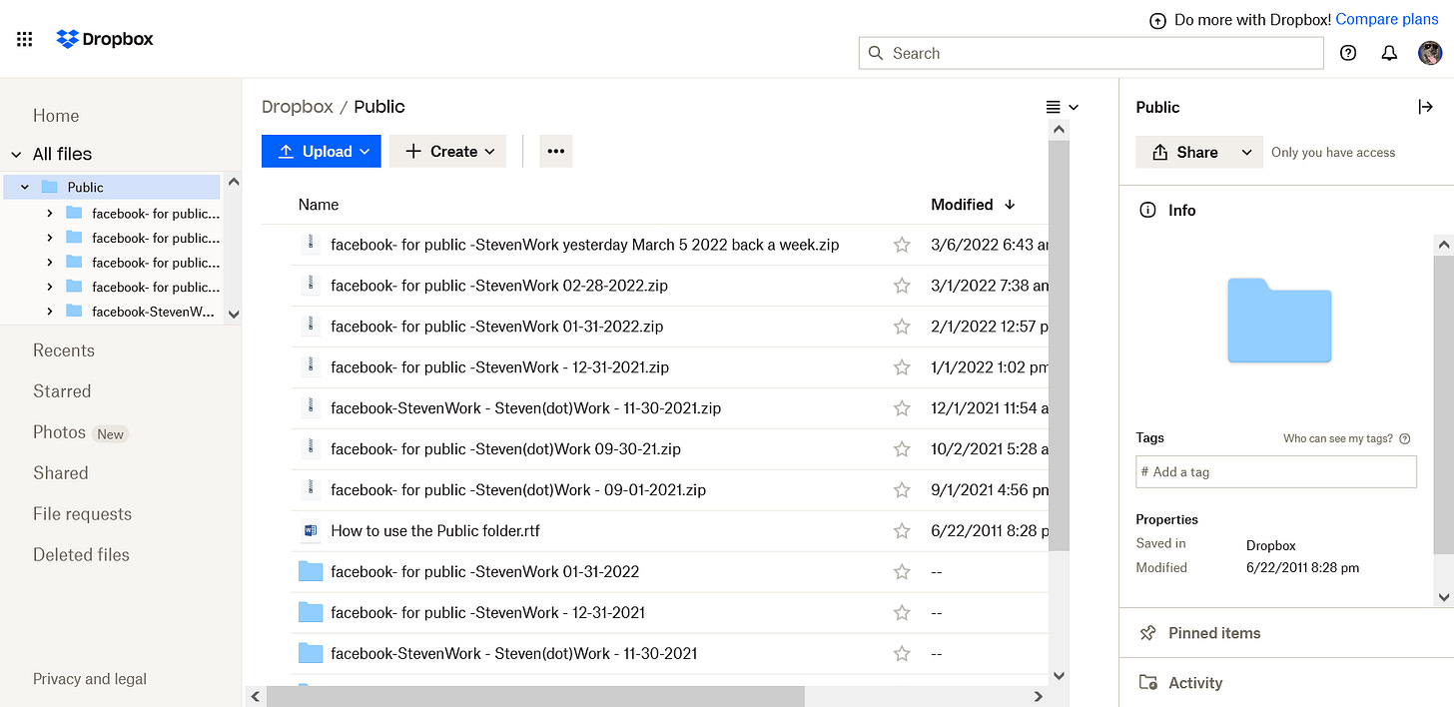Click Who can see my tags link
This screenshot has height=707, width=1454.
(x=1338, y=438)
